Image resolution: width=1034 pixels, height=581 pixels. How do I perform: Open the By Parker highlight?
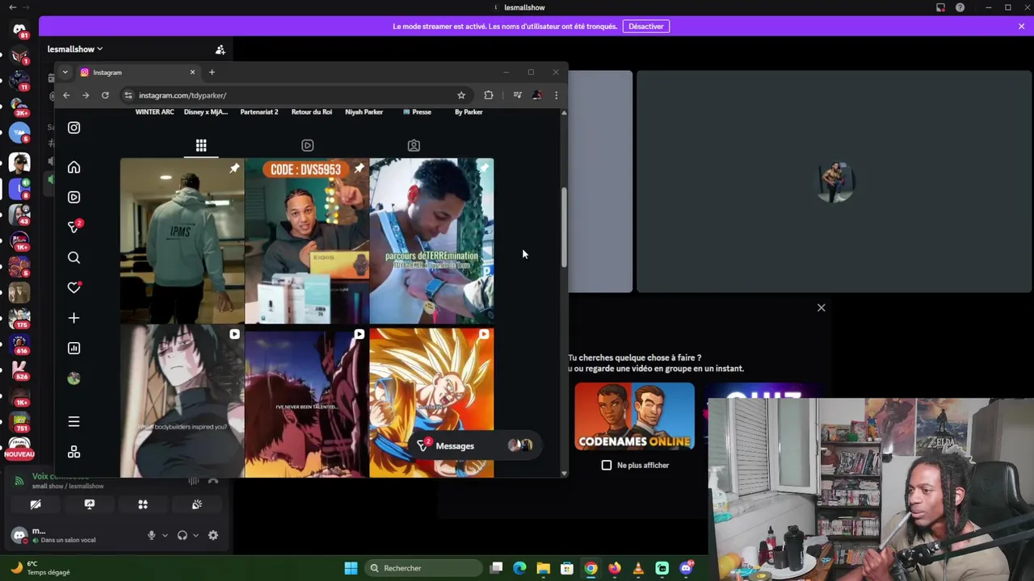tap(469, 112)
